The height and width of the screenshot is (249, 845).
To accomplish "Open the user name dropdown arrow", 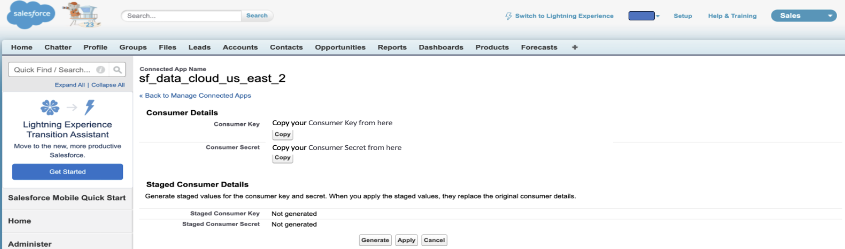I will pos(658,16).
